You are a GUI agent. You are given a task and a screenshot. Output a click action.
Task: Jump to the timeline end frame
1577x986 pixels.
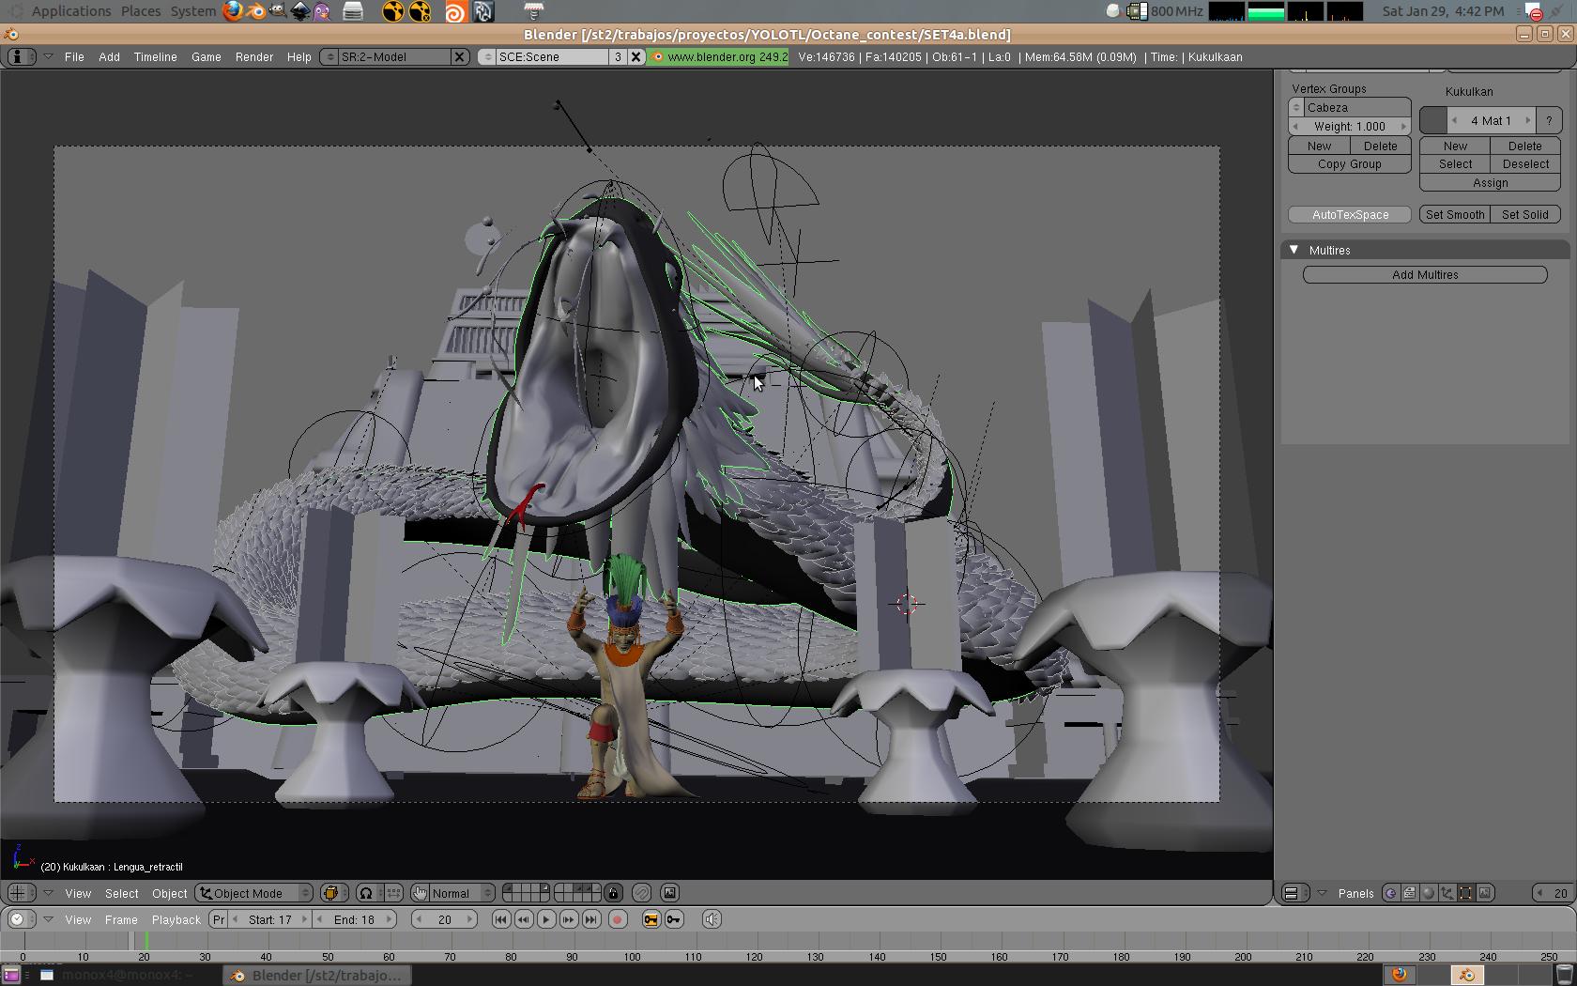click(x=591, y=919)
